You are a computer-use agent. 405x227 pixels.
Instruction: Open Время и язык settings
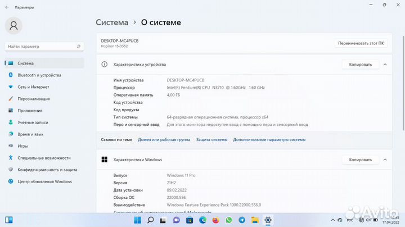[44, 134]
